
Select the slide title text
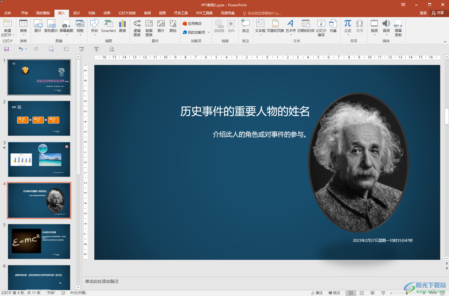[x=245, y=111]
